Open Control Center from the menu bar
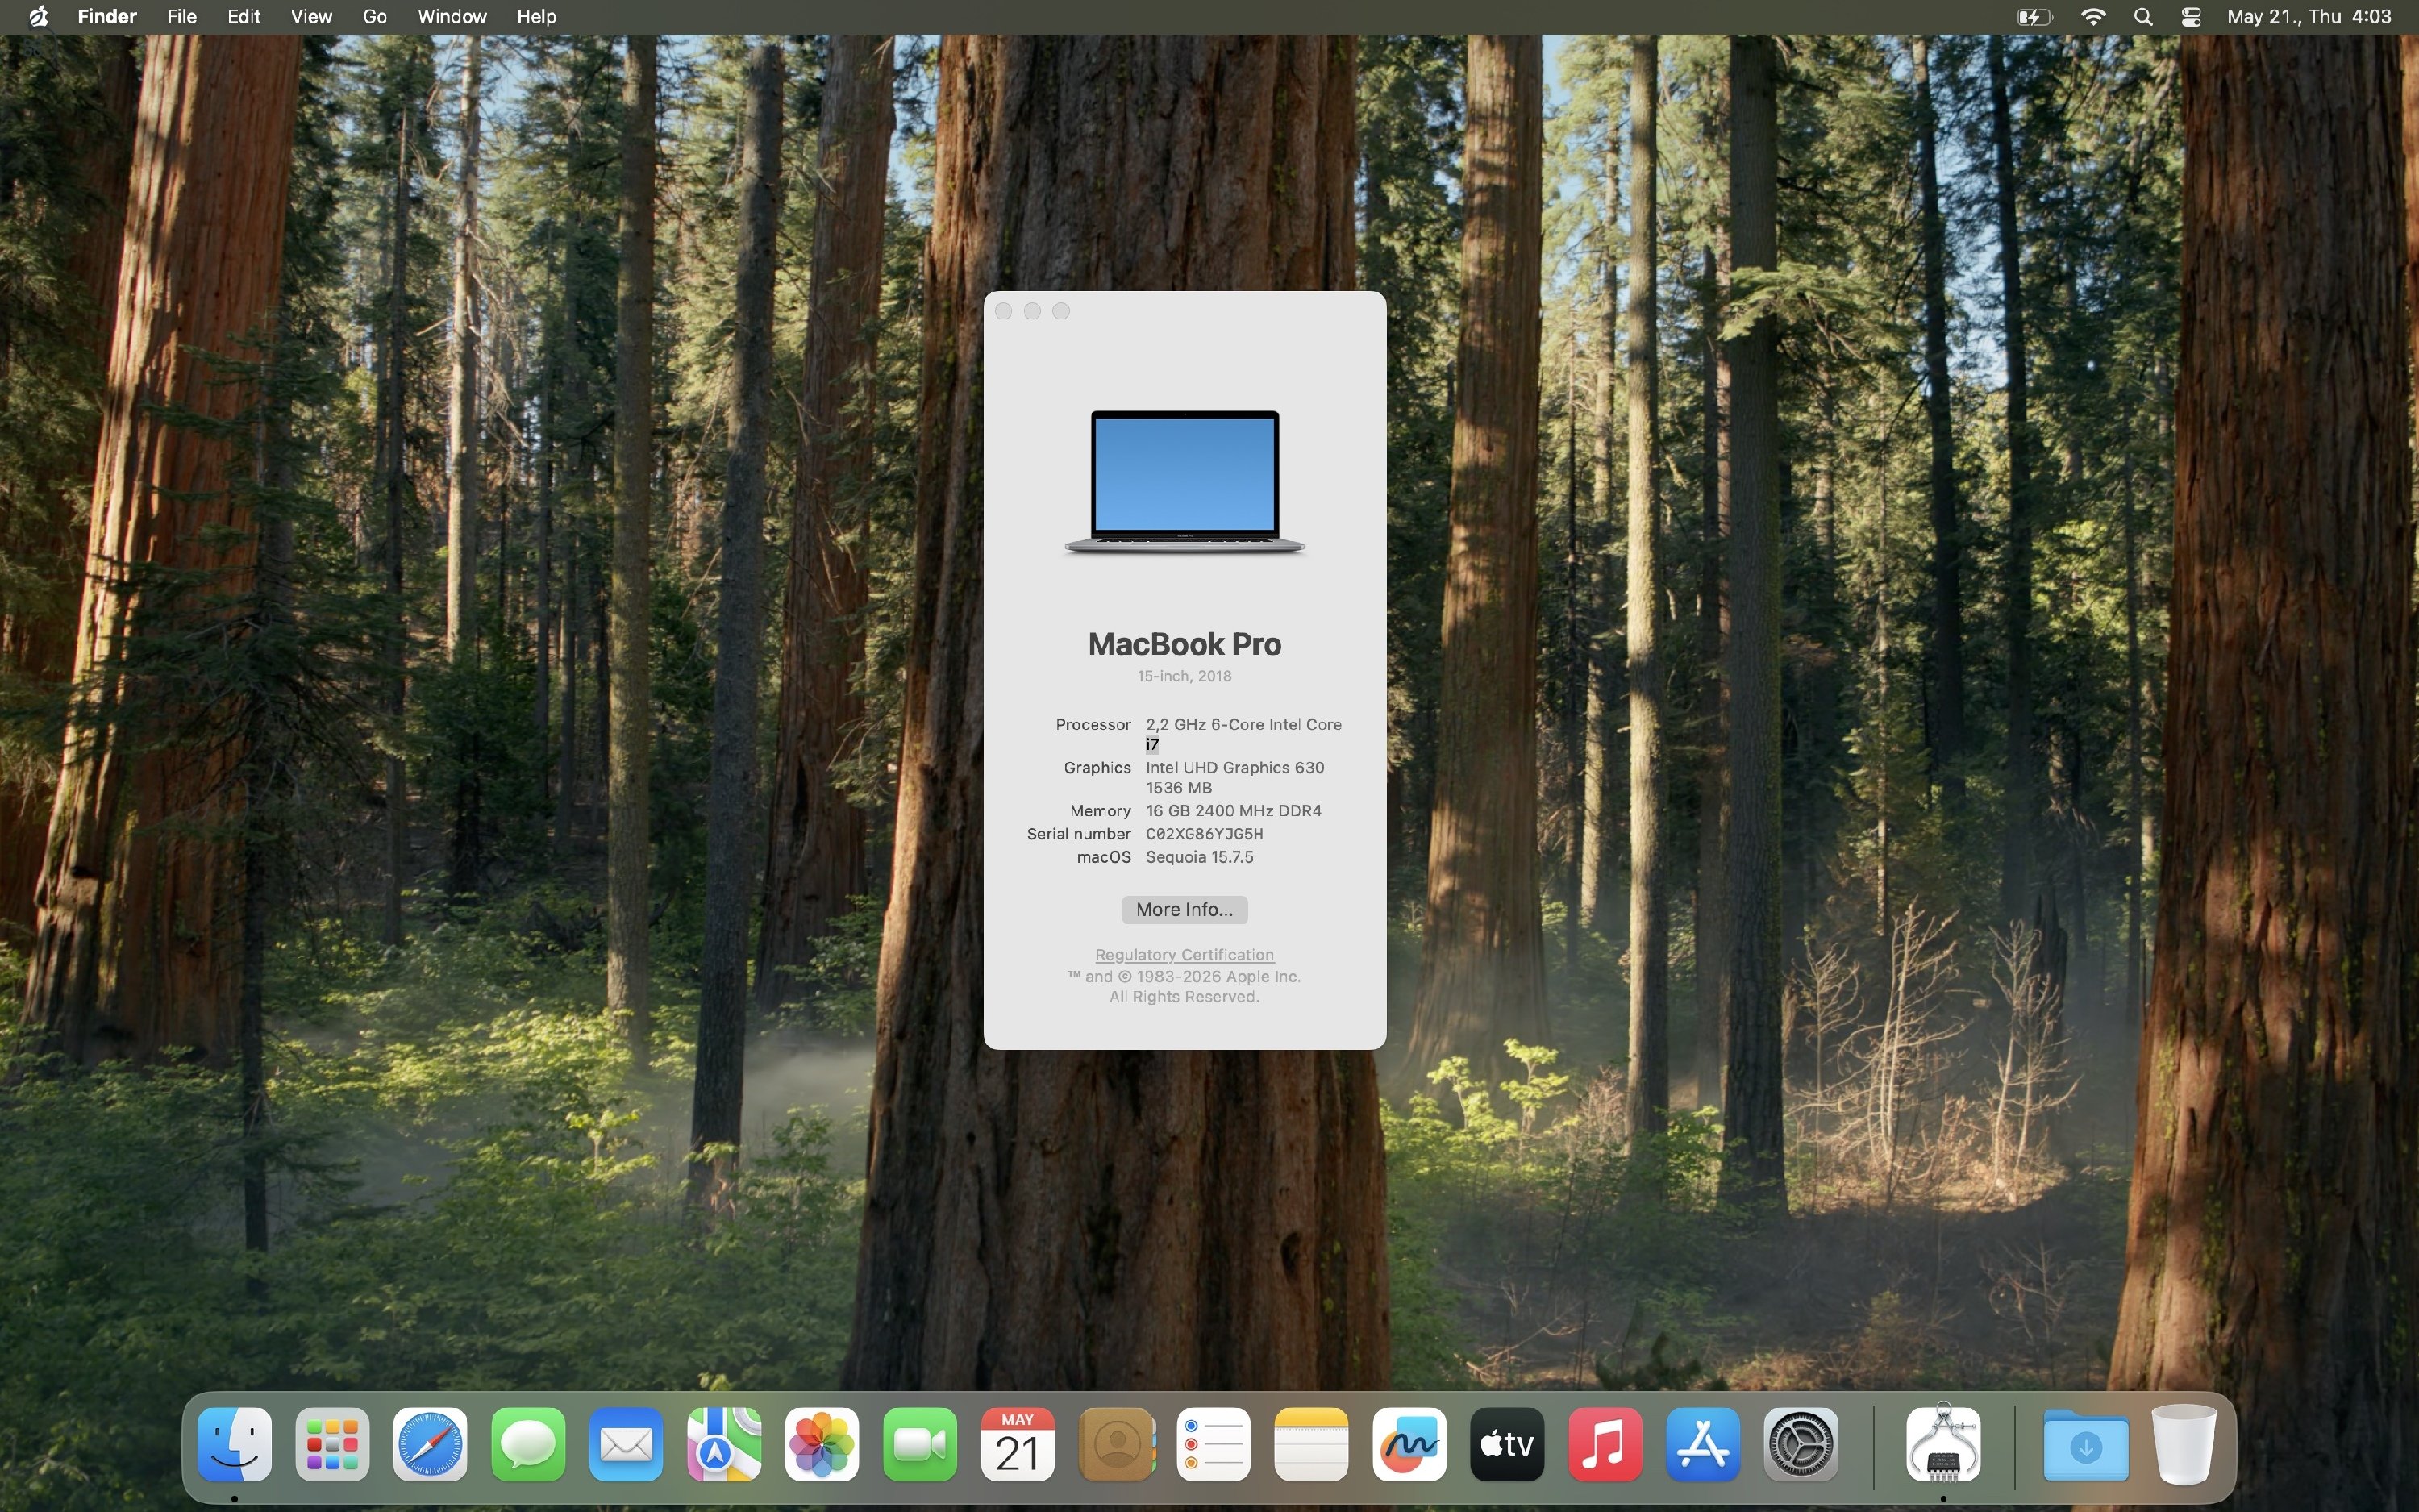Screen dimensions: 2419x1512 point(2191,17)
